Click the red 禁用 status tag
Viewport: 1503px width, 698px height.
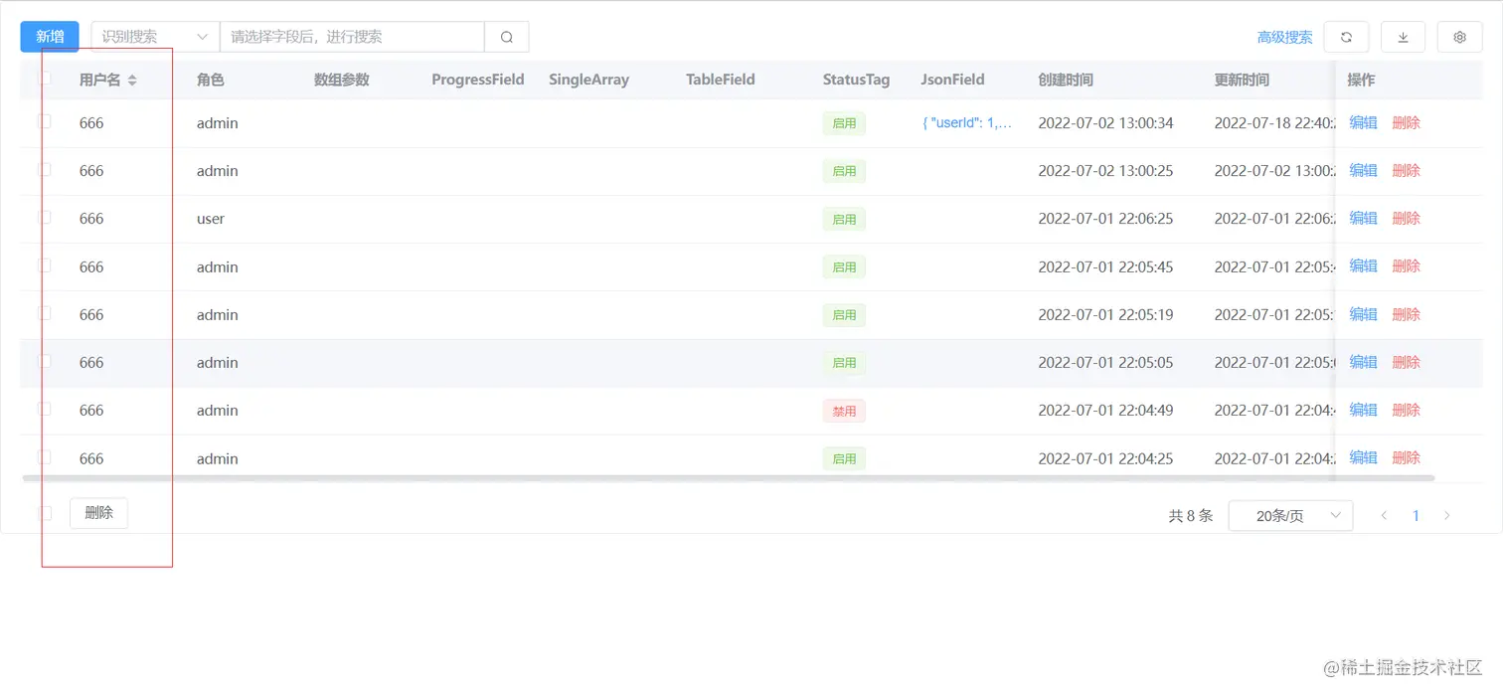click(x=844, y=411)
